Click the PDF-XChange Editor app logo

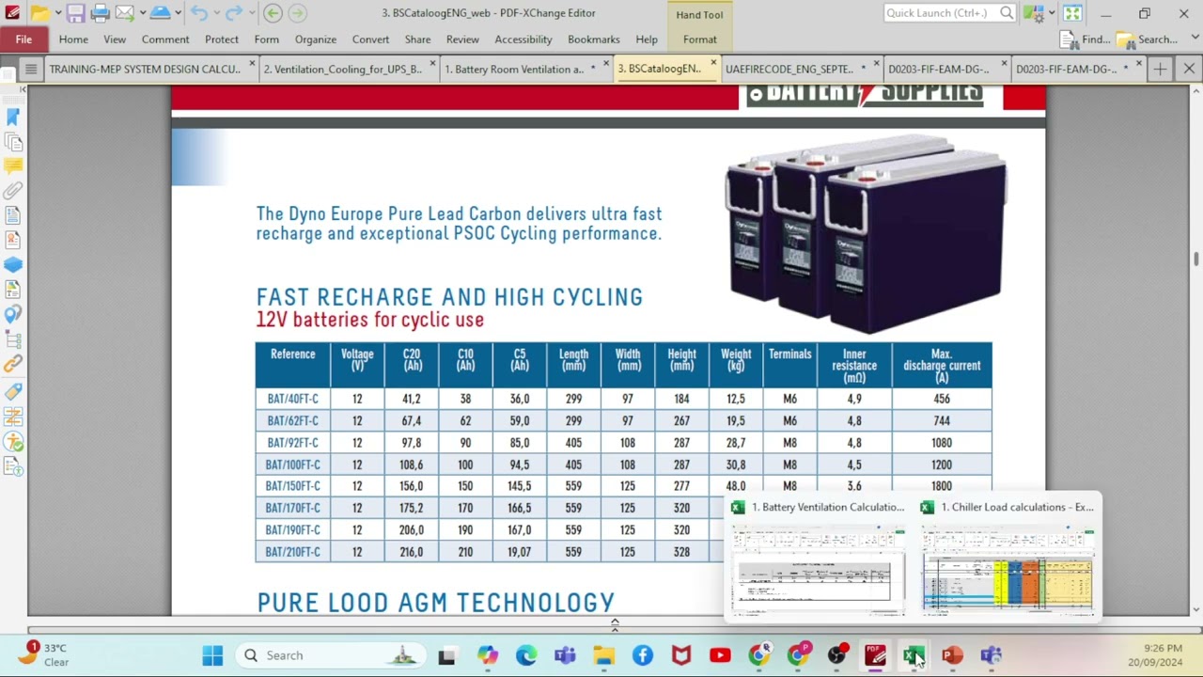pos(12,13)
